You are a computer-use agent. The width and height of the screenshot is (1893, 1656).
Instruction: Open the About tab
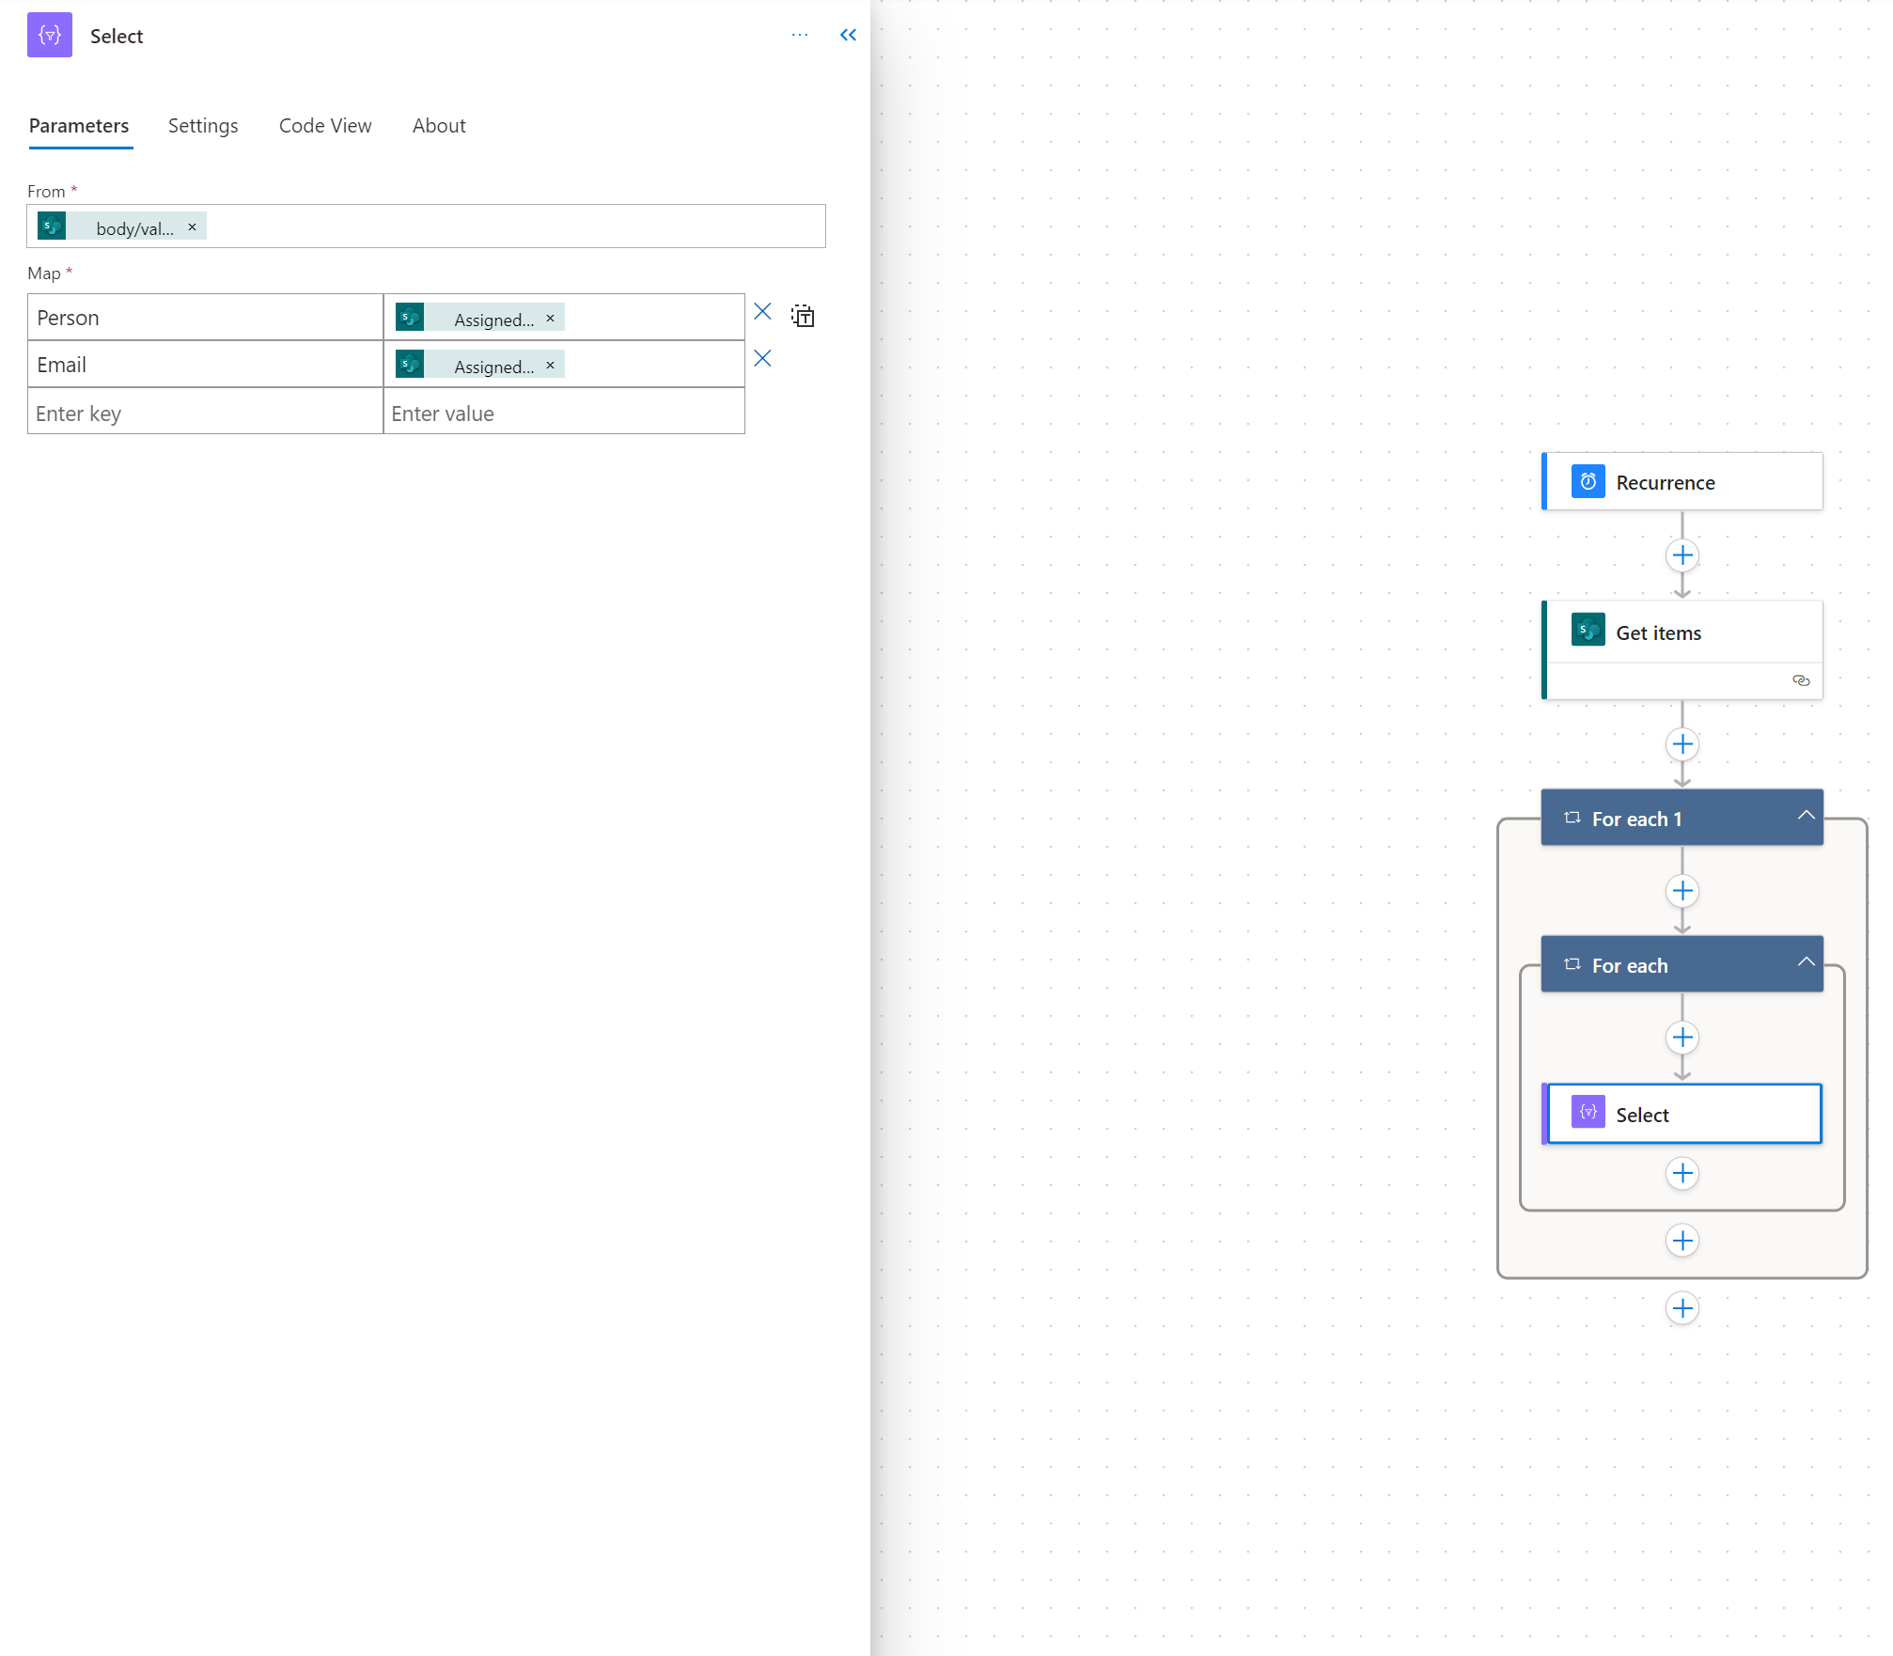[x=439, y=126]
